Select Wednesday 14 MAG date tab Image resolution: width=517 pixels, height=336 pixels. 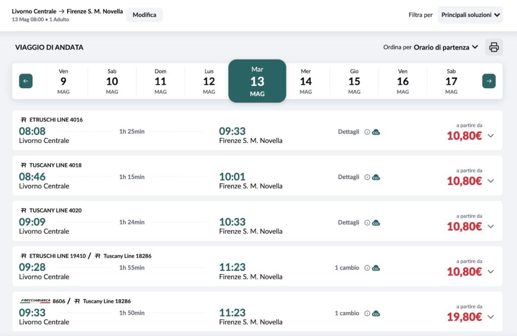pyautogui.click(x=306, y=81)
